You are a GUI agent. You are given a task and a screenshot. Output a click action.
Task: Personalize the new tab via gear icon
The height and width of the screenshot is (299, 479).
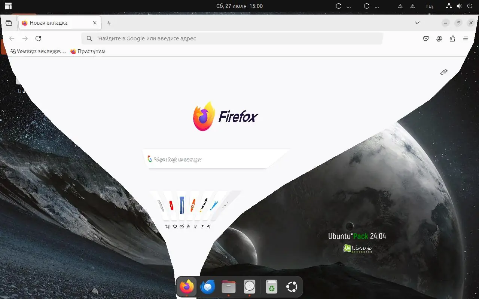444,72
